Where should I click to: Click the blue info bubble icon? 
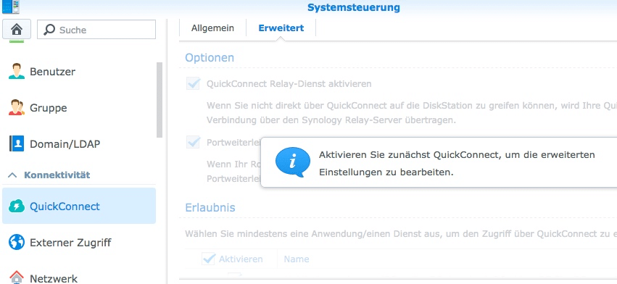tap(292, 162)
